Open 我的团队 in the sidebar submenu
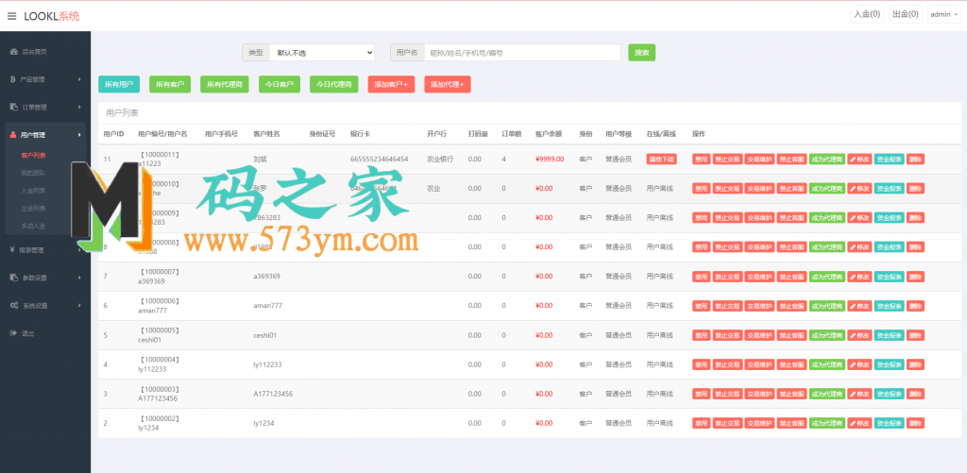The image size is (967, 473). click(33, 173)
